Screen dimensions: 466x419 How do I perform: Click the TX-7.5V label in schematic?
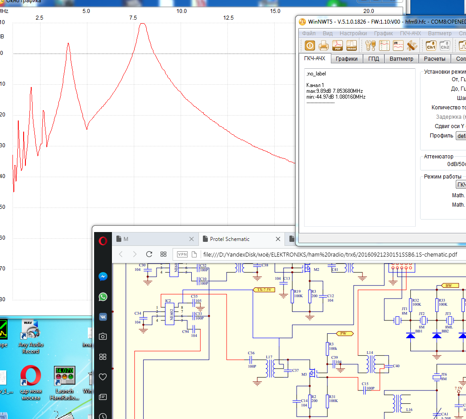pos(264,290)
